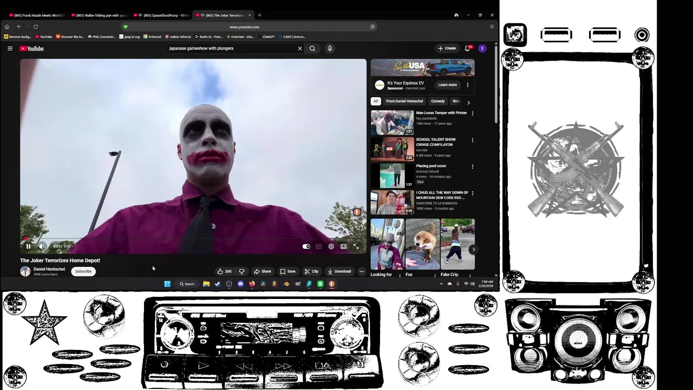Open options for Placing pool cover video
This screenshot has width=693, height=390.
point(473,167)
